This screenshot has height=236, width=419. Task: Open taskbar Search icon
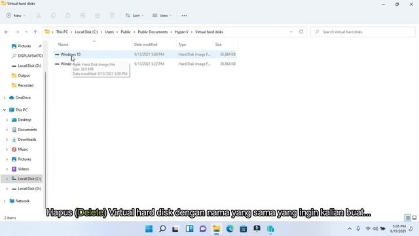tap(162, 229)
